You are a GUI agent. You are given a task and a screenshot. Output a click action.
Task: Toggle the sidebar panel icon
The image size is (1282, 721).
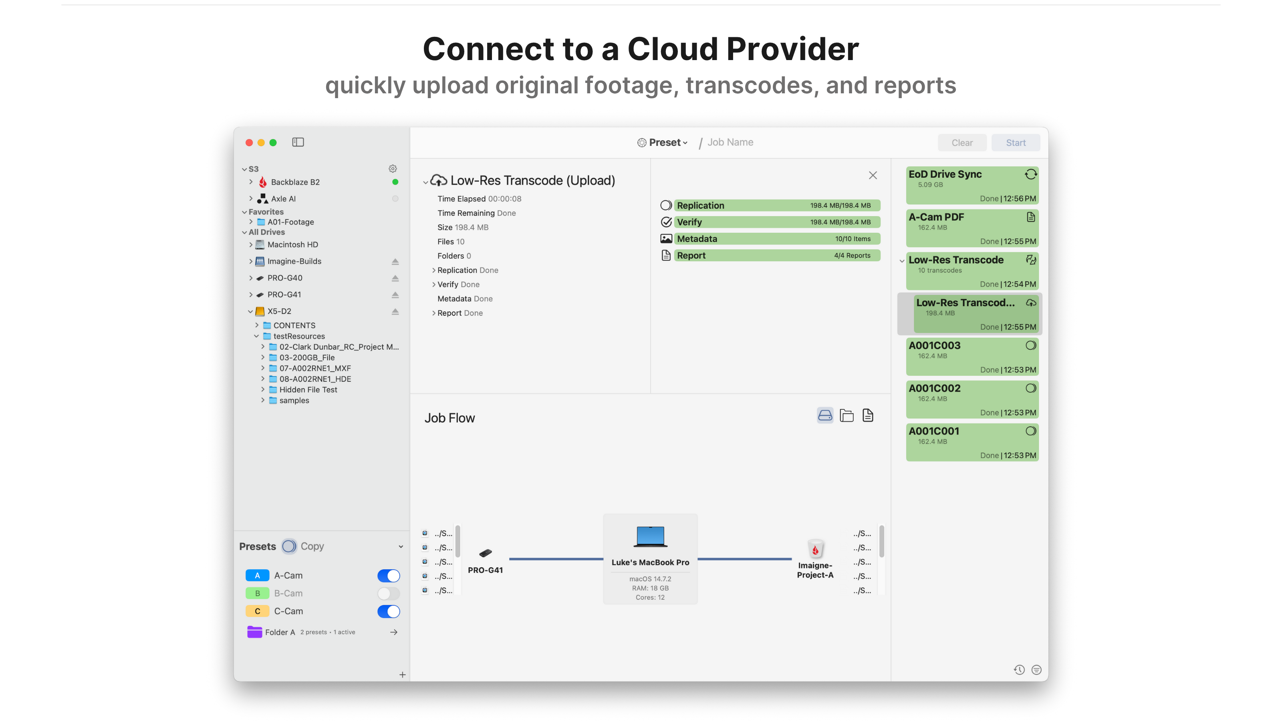pos(298,142)
